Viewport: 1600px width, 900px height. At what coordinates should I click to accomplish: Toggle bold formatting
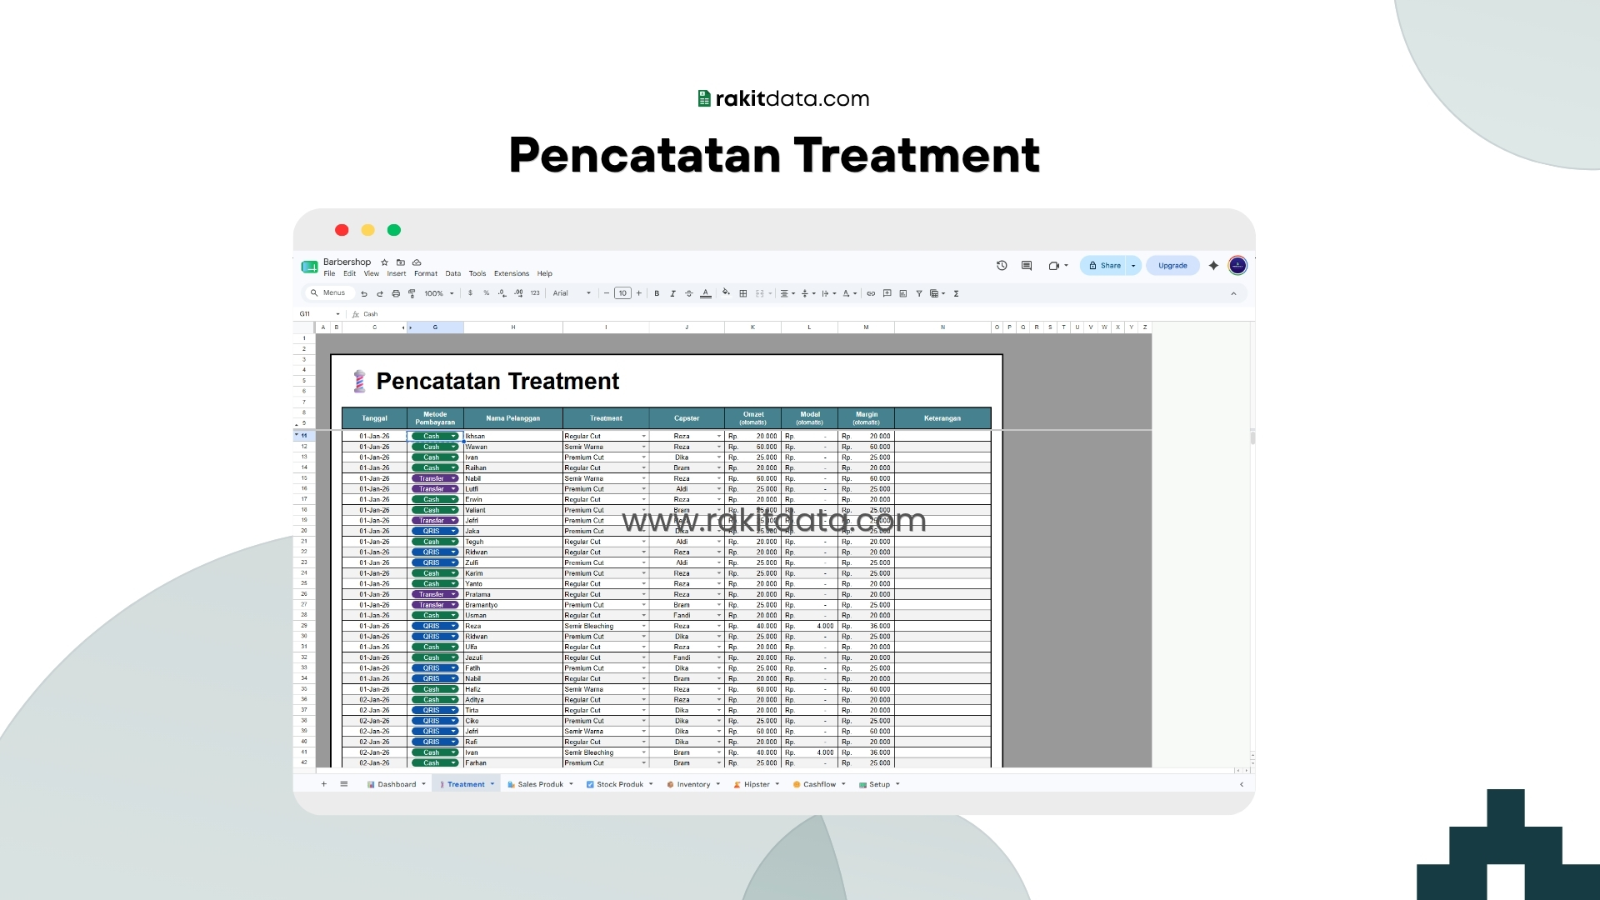[657, 293]
